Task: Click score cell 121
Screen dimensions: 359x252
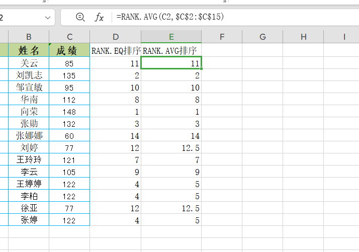Action: coord(69,159)
